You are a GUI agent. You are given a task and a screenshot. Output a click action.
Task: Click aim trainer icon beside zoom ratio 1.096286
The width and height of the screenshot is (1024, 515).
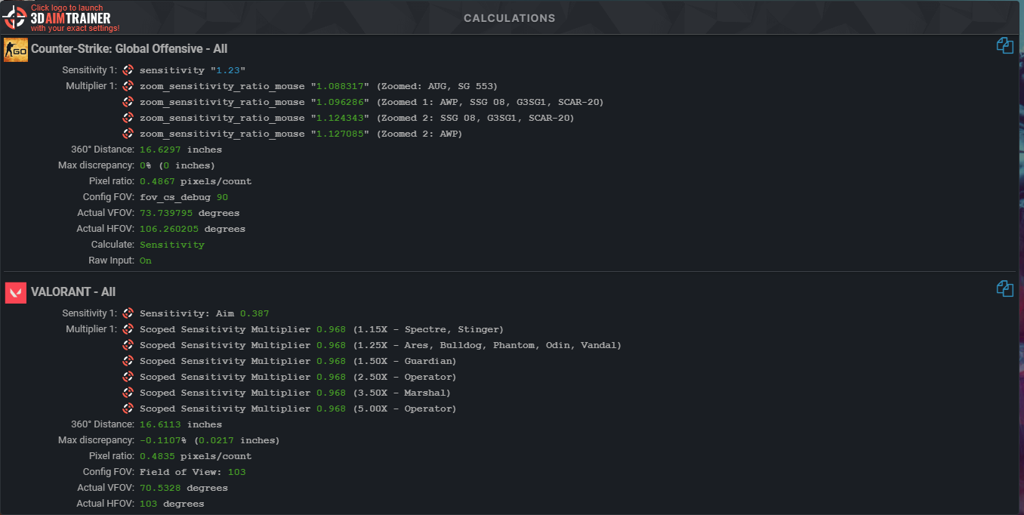tap(128, 102)
